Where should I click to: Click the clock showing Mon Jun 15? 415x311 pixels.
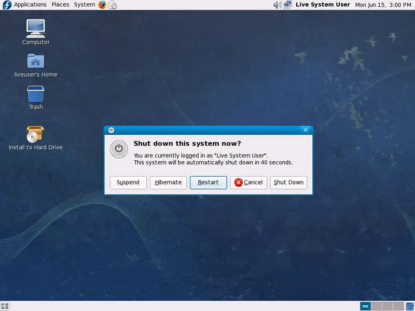(x=383, y=5)
